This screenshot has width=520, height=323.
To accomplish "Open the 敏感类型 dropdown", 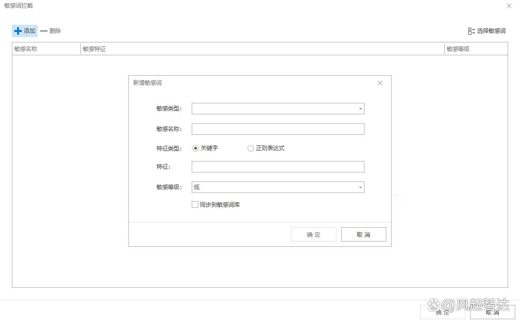I will [x=278, y=109].
